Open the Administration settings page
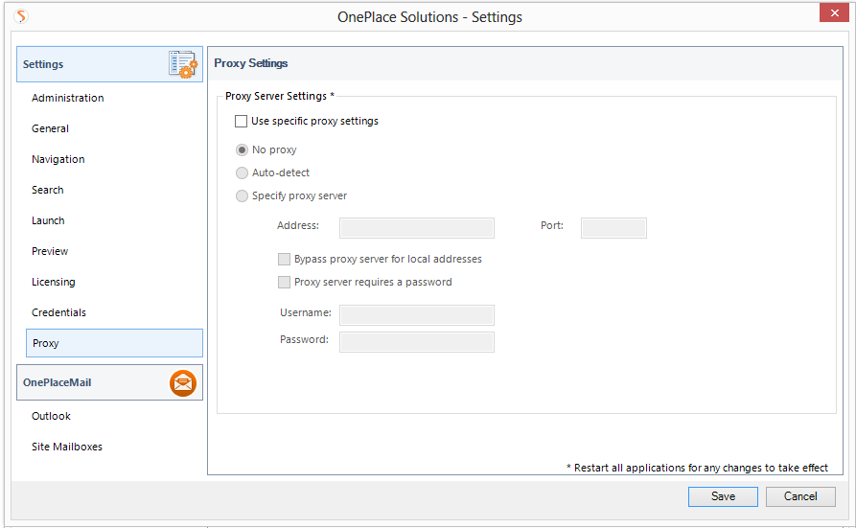 coord(68,98)
